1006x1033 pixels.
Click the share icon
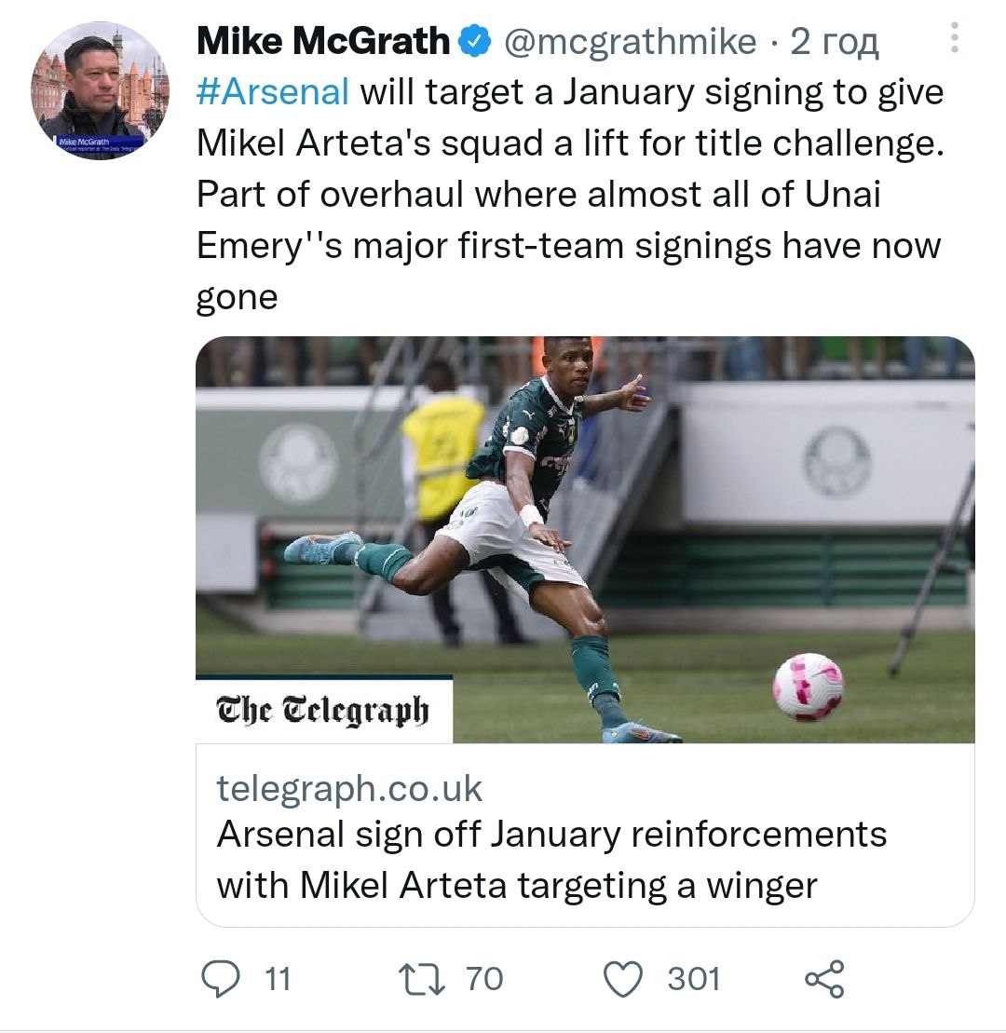(x=823, y=979)
